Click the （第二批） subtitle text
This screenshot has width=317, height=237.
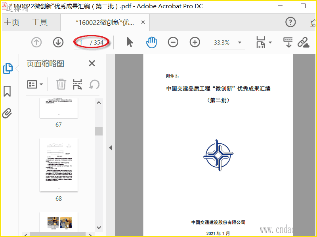pyautogui.click(x=218, y=100)
